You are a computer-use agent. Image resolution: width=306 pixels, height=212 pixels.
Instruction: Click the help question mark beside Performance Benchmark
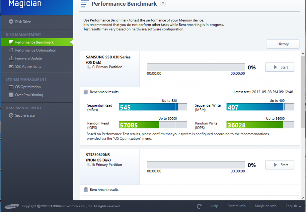tap(163, 4)
